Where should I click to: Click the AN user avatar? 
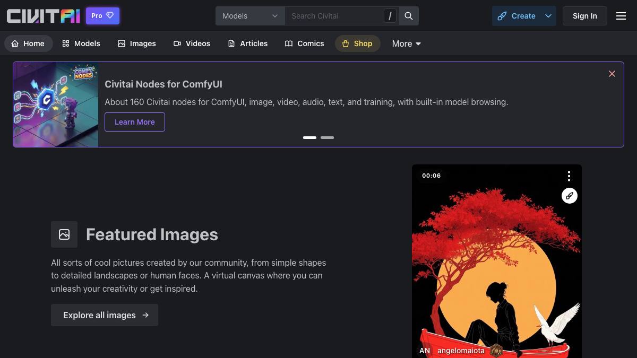coord(425,351)
